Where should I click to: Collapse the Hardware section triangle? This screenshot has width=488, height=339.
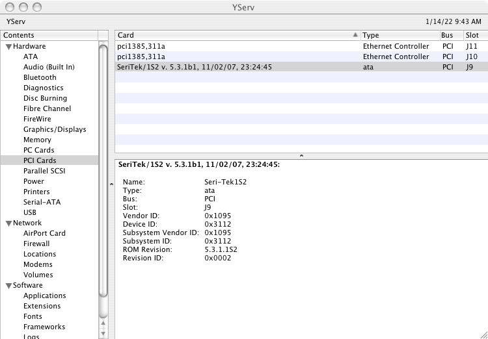(x=8, y=47)
